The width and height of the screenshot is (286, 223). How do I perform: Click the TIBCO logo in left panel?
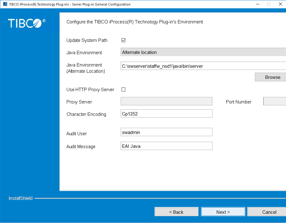click(x=26, y=23)
